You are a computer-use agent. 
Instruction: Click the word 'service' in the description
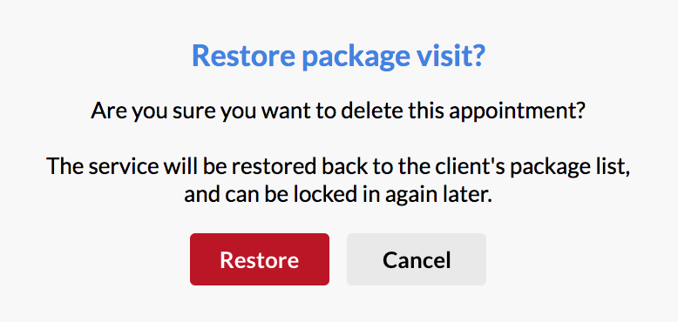123,166
